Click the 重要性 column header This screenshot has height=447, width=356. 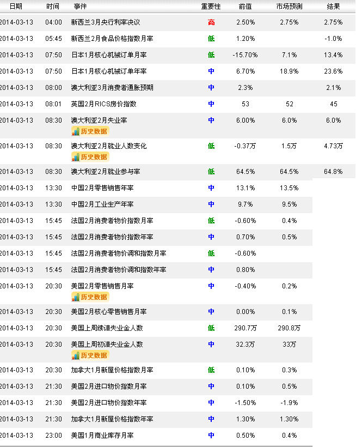[x=211, y=7]
